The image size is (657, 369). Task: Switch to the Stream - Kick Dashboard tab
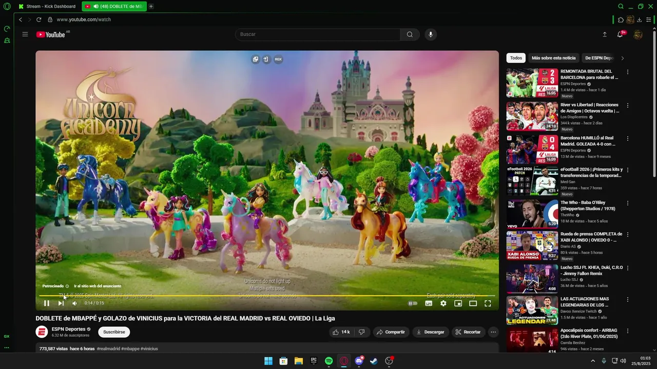point(47,6)
